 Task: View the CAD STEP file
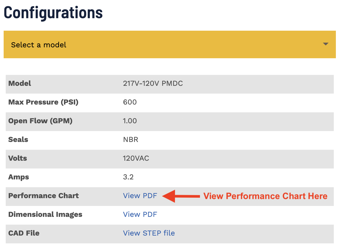click(149, 233)
